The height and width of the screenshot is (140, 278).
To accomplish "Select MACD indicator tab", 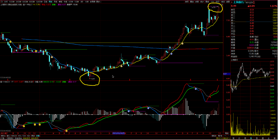I will click(14, 136).
